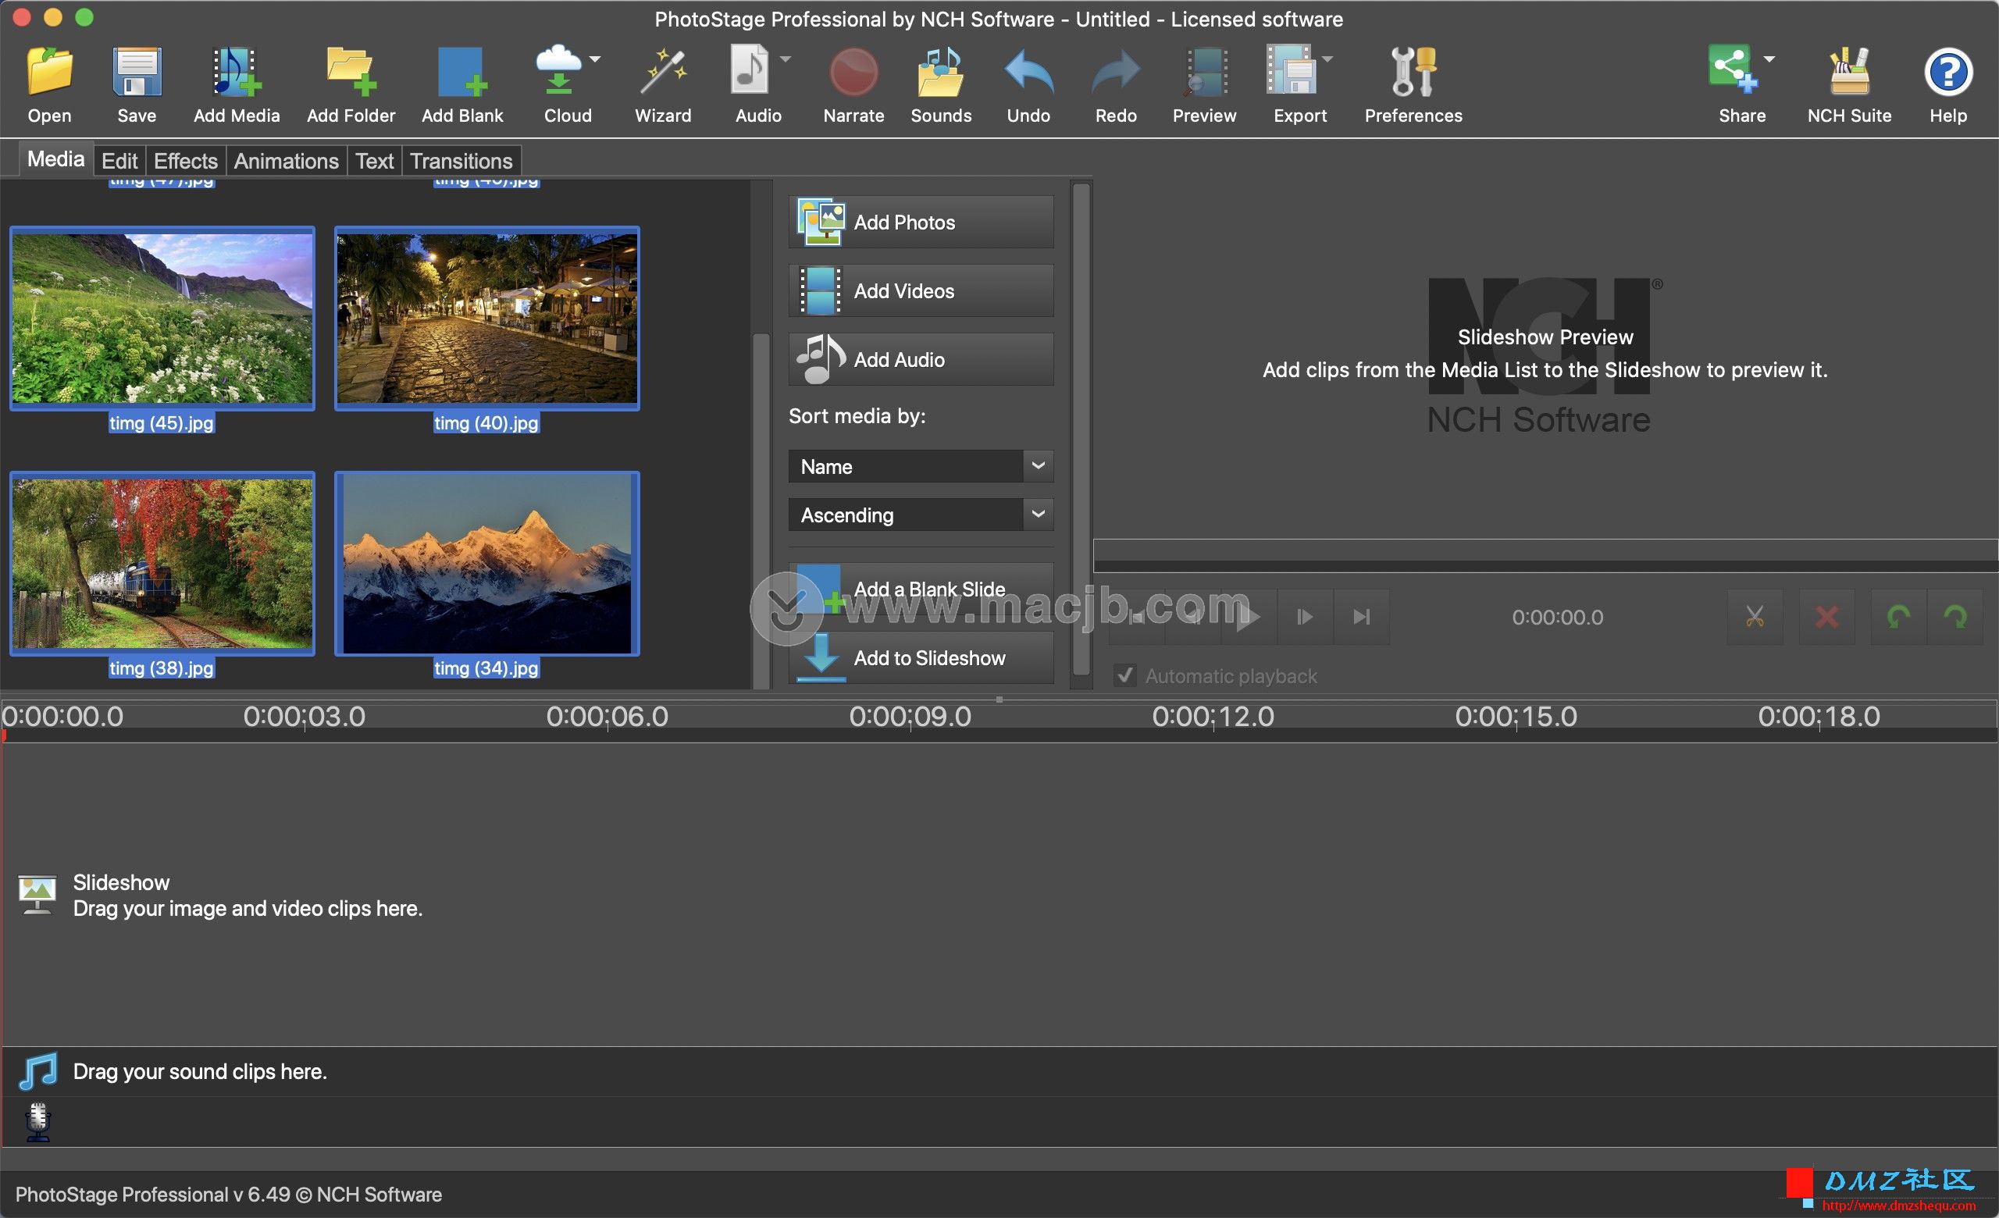Viewport: 1999px width, 1218px height.
Task: Click the status bar version text
Action: (229, 1195)
